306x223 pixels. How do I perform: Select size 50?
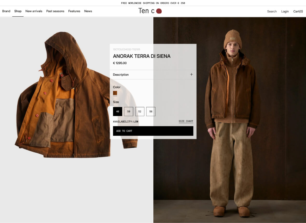click(x=129, y=111)
